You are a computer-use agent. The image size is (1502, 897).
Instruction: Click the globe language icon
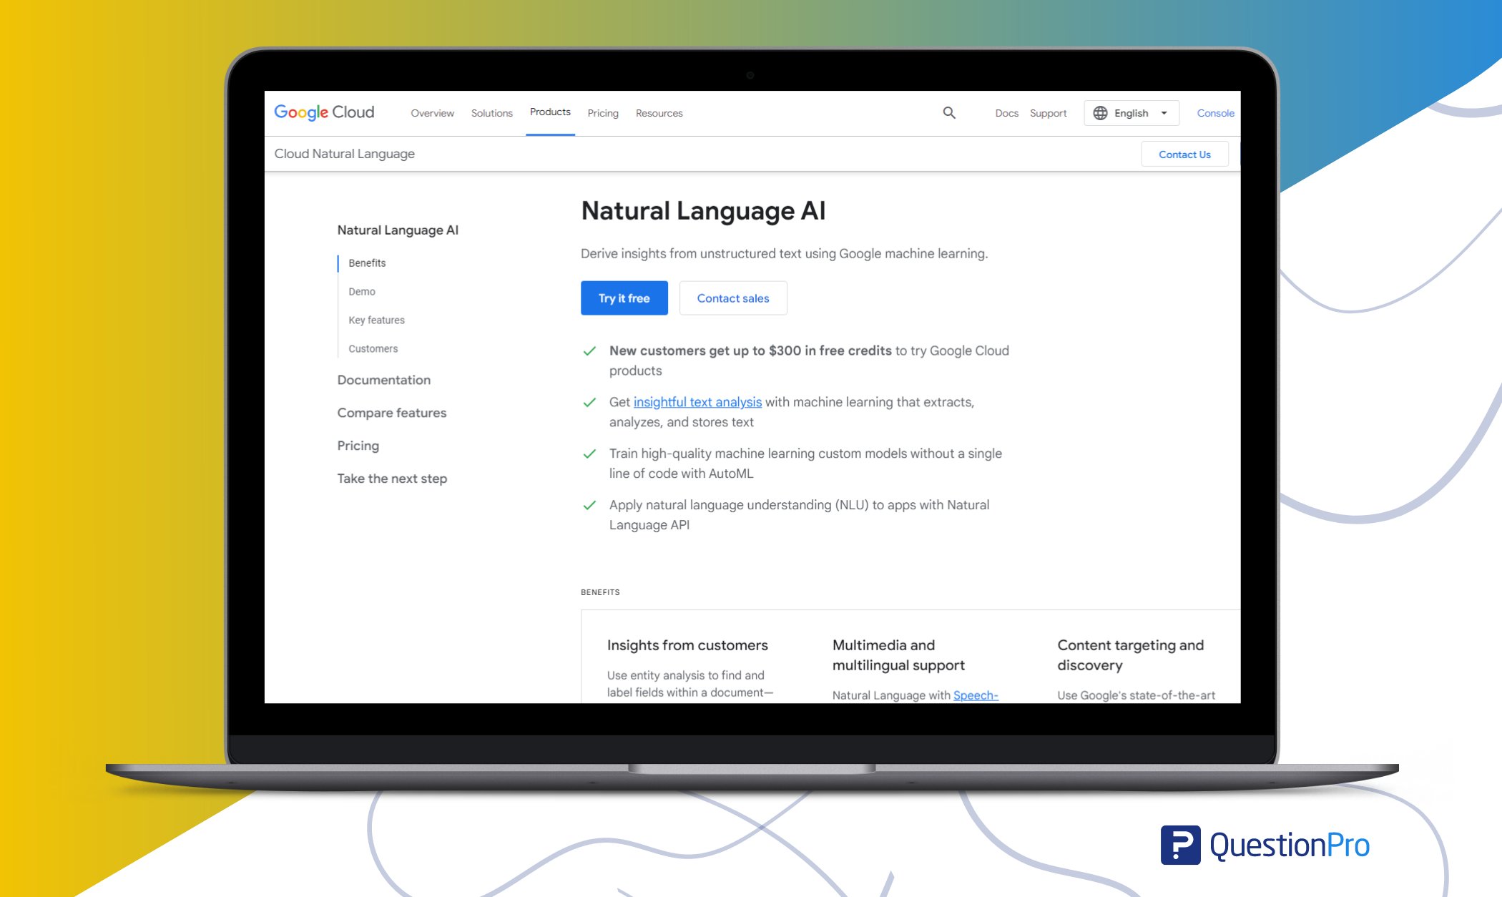pyautogui.click(x=1100, y=113)
